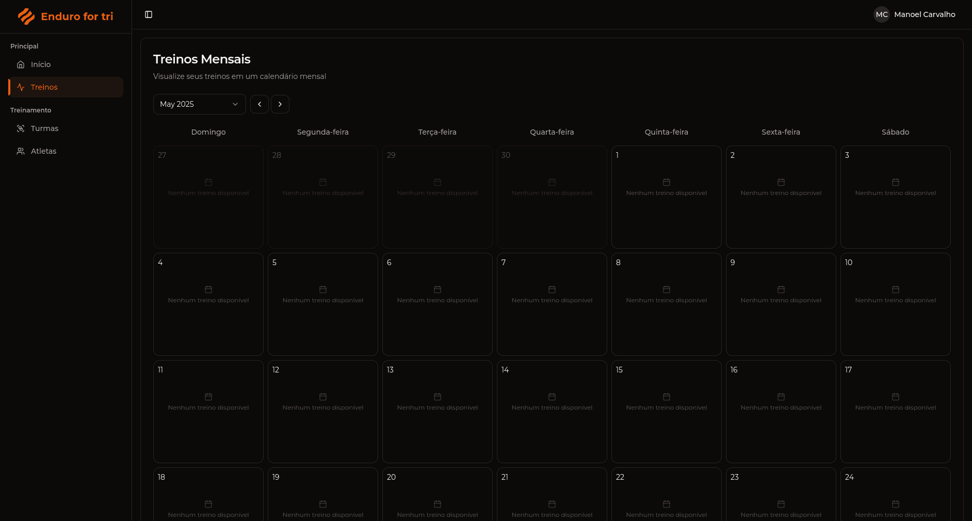This screenshot has height=521, width=972.
Task: Click calendar icon in day 11 cell
Action: coord(208,397)
